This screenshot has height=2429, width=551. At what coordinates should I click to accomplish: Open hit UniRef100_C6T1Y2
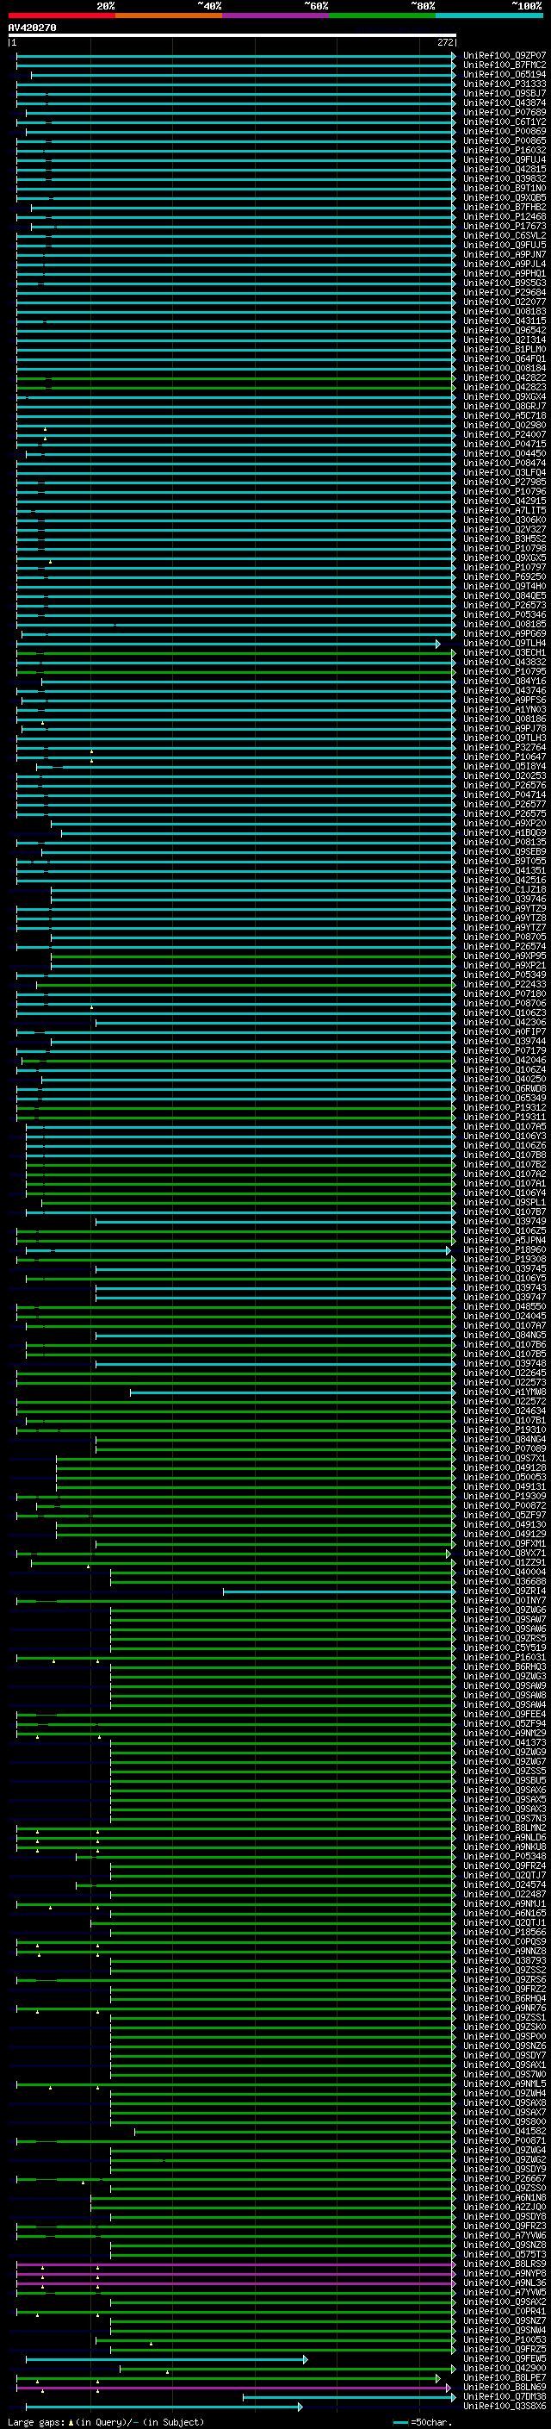click(505, 121)
